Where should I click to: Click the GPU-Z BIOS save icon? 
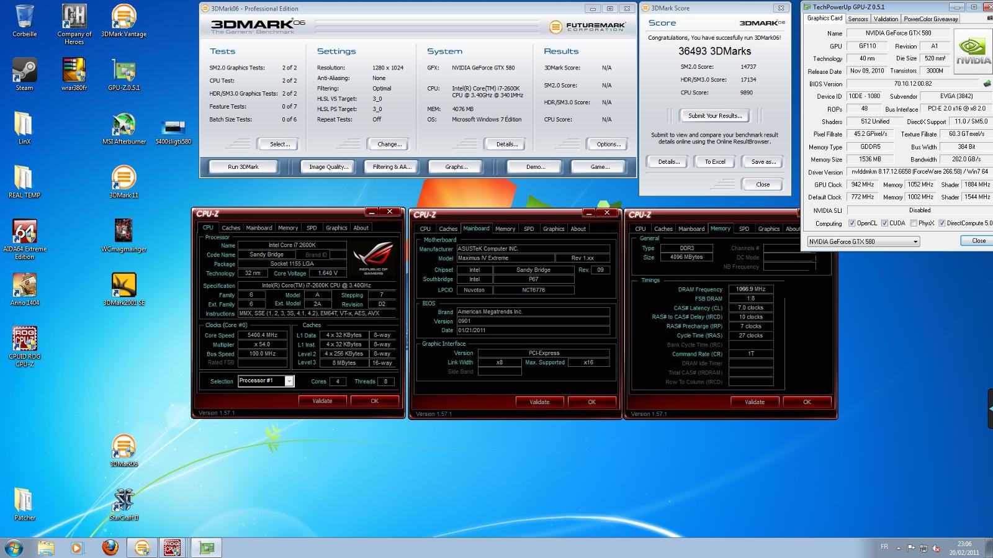point(987,83)
